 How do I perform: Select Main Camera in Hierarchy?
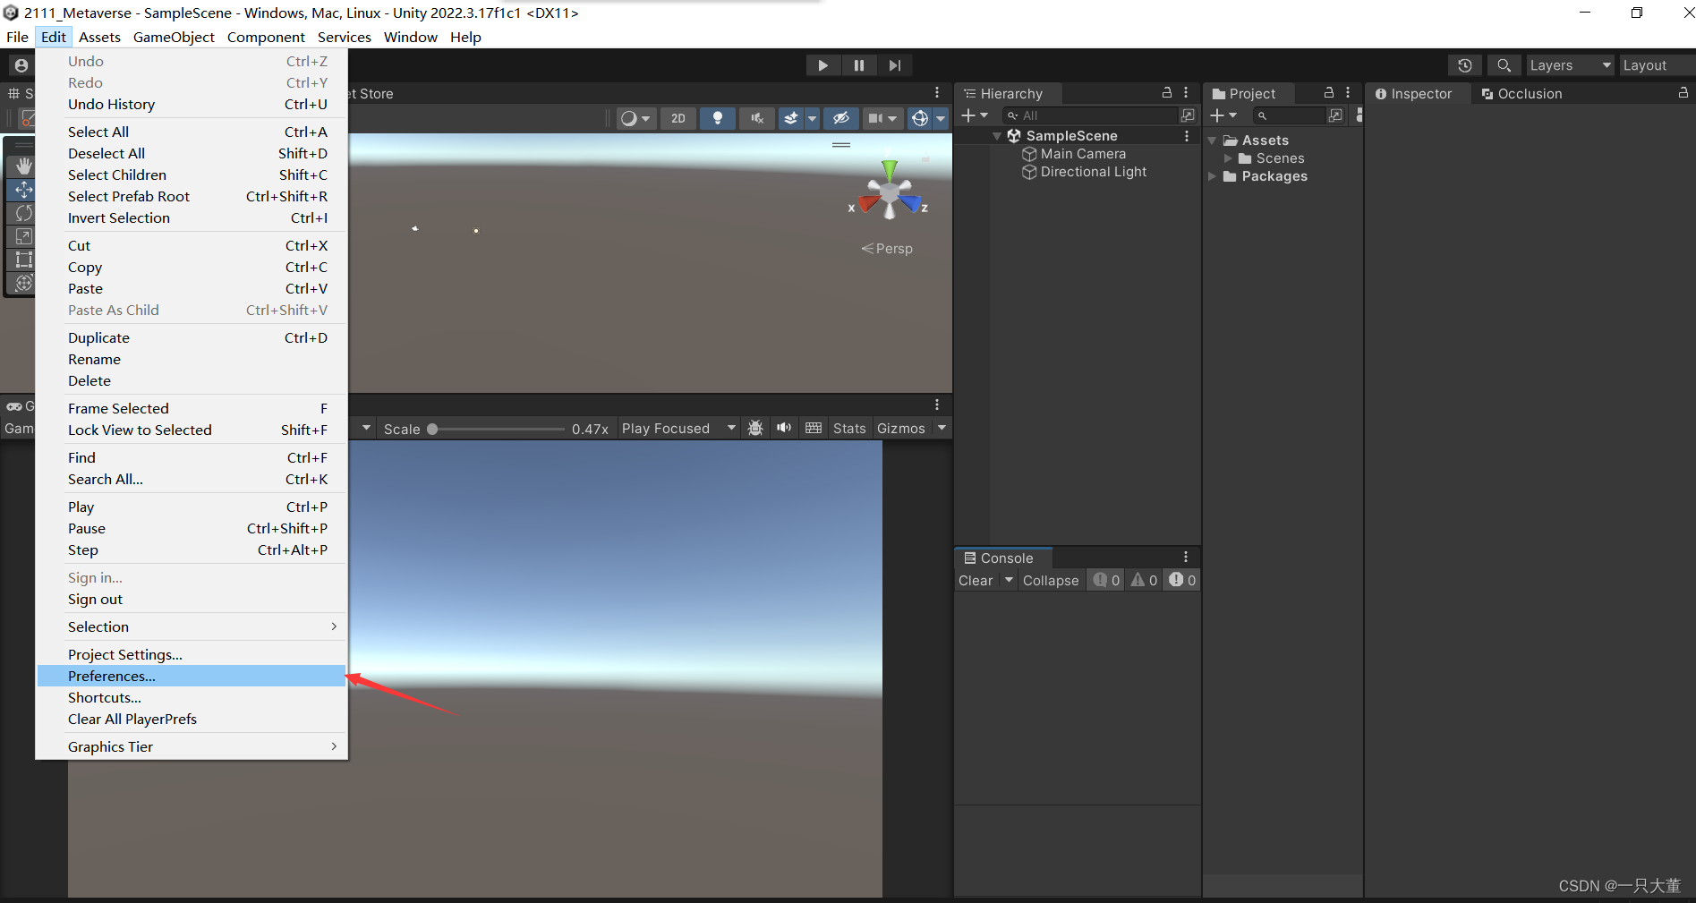pyautogui.click(x=1083, y=154)
